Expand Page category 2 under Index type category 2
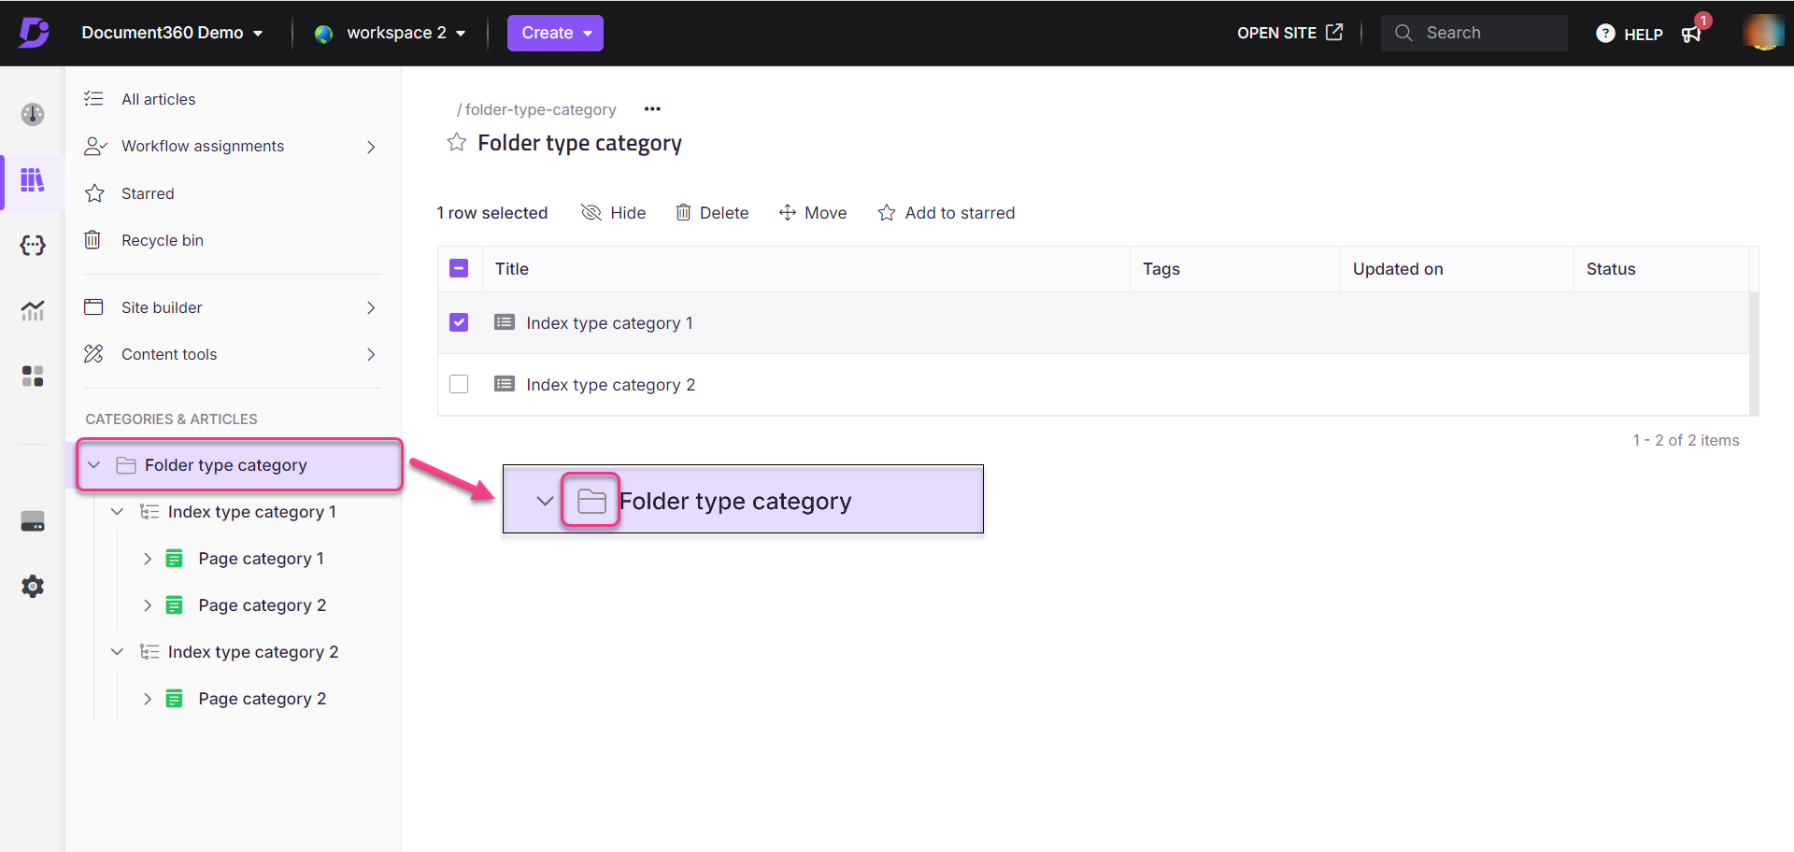Screen dimensions: 1794x852 pos(148,699)
